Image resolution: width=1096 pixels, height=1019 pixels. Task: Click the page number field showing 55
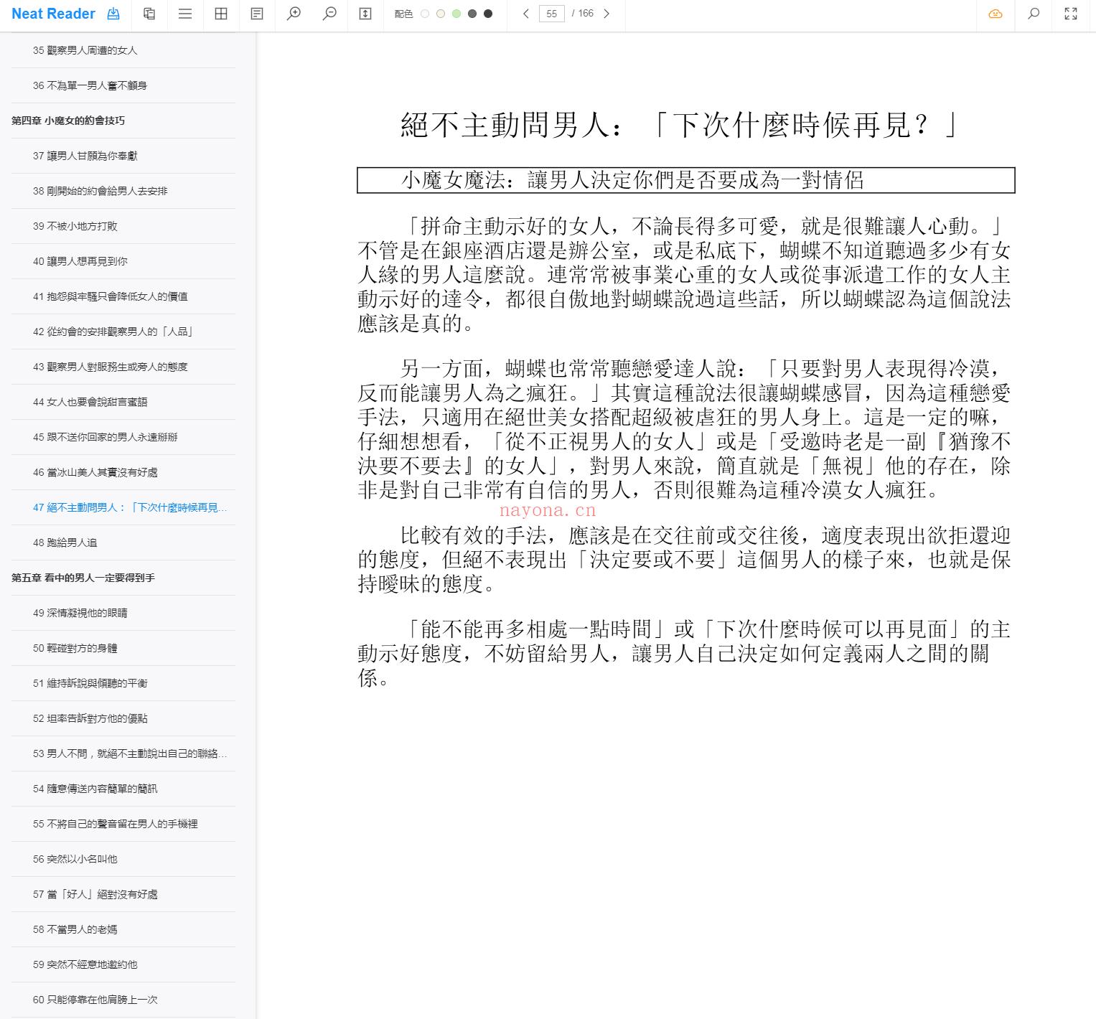pos(551,14)
